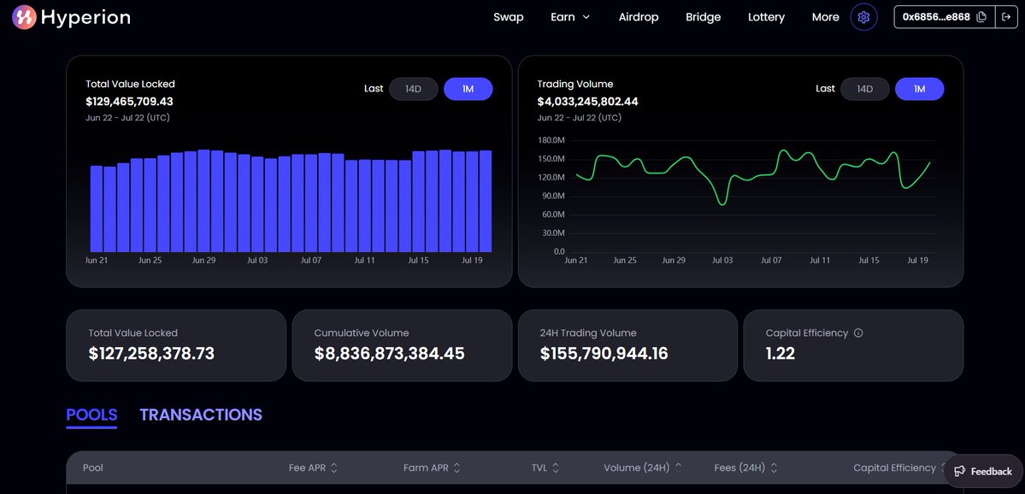Click the Hyperion logo icon
This screenshot has height=494, width=1025.
tap(24, 18)
